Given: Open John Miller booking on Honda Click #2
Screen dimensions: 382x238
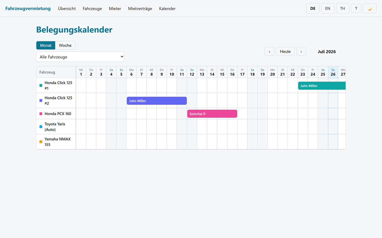Looking at the screenshot, I should point(157,101).
